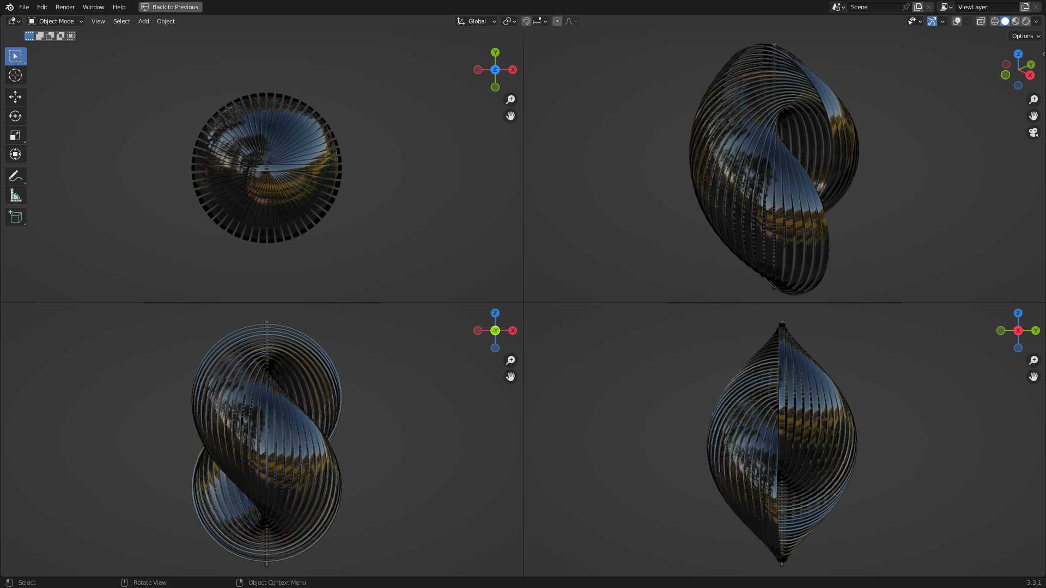Select the Rotate tool
Image resolution: width=1046 pixels, height=588 pixels.
click(x=15, y=116)
